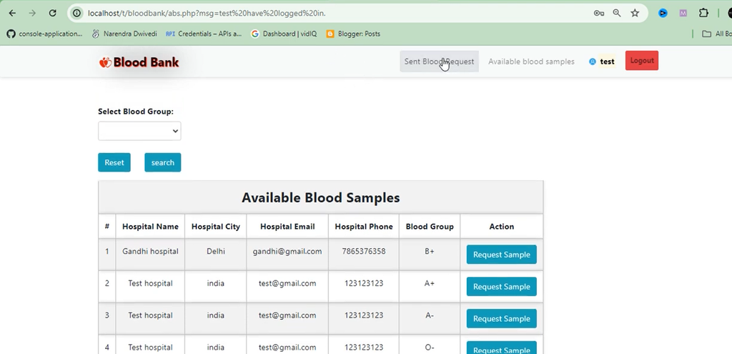Select the phone number 7865376358

tap(364, 251)
